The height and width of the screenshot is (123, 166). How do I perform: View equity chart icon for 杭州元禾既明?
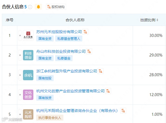123,111
